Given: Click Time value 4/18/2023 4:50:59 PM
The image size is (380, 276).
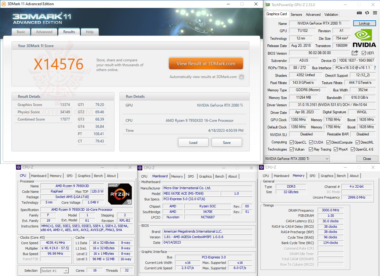Looking at the screenshot, I should (x=226, y=131).
